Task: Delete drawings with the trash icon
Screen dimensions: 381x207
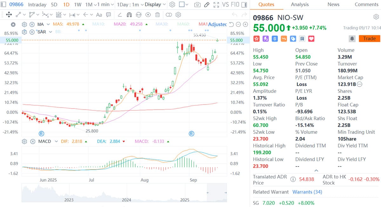Action: tap(157, 15)
